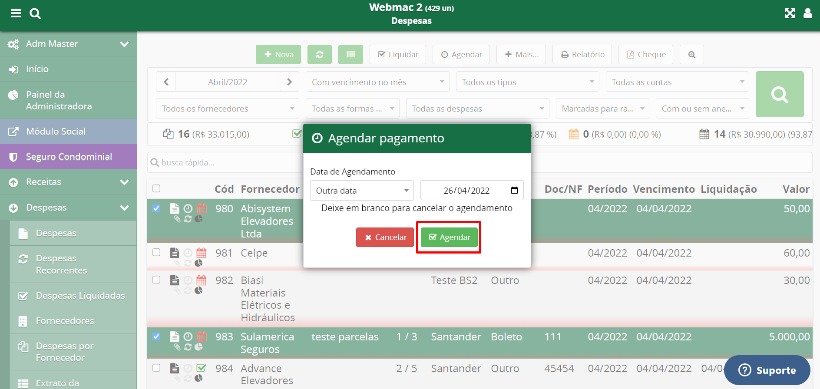Open the Todas as formas dropdown
Viewport: 820px width, 389px height.
[x=353, y=108]
